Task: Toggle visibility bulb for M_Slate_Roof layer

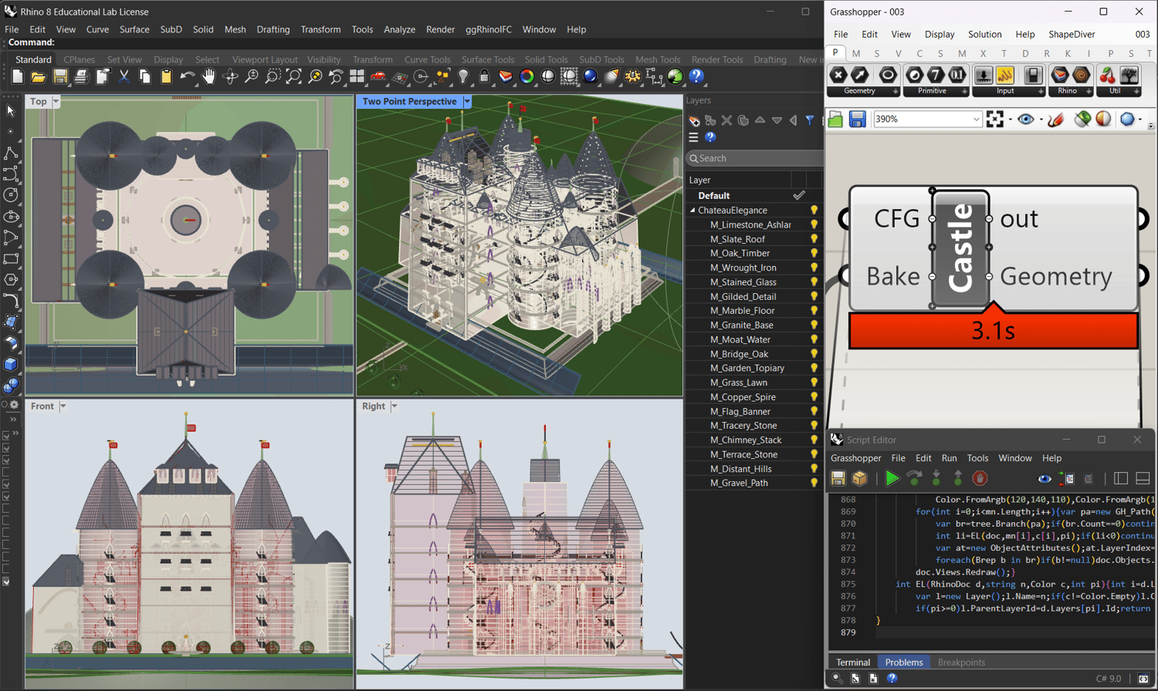Action: 814,239
